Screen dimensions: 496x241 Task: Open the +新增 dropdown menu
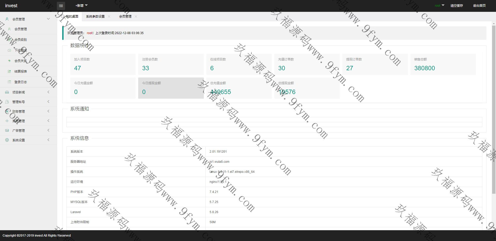[81, 5]
